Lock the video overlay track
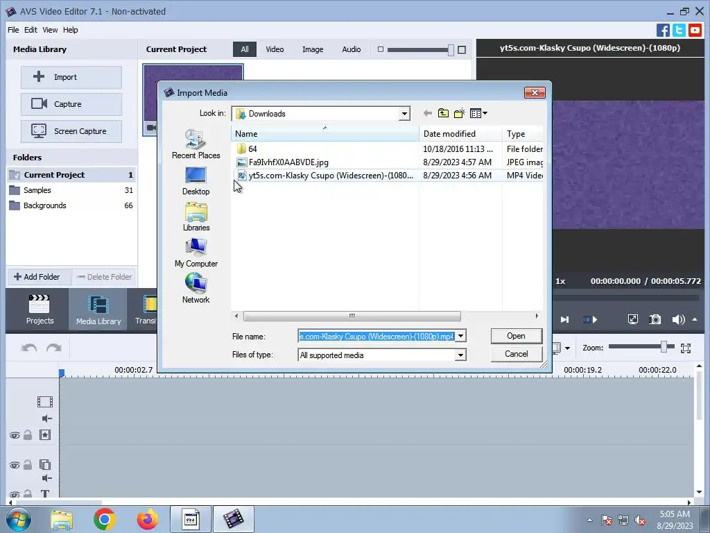The height and width of the screenshot is (533, 710). (28, 464)
